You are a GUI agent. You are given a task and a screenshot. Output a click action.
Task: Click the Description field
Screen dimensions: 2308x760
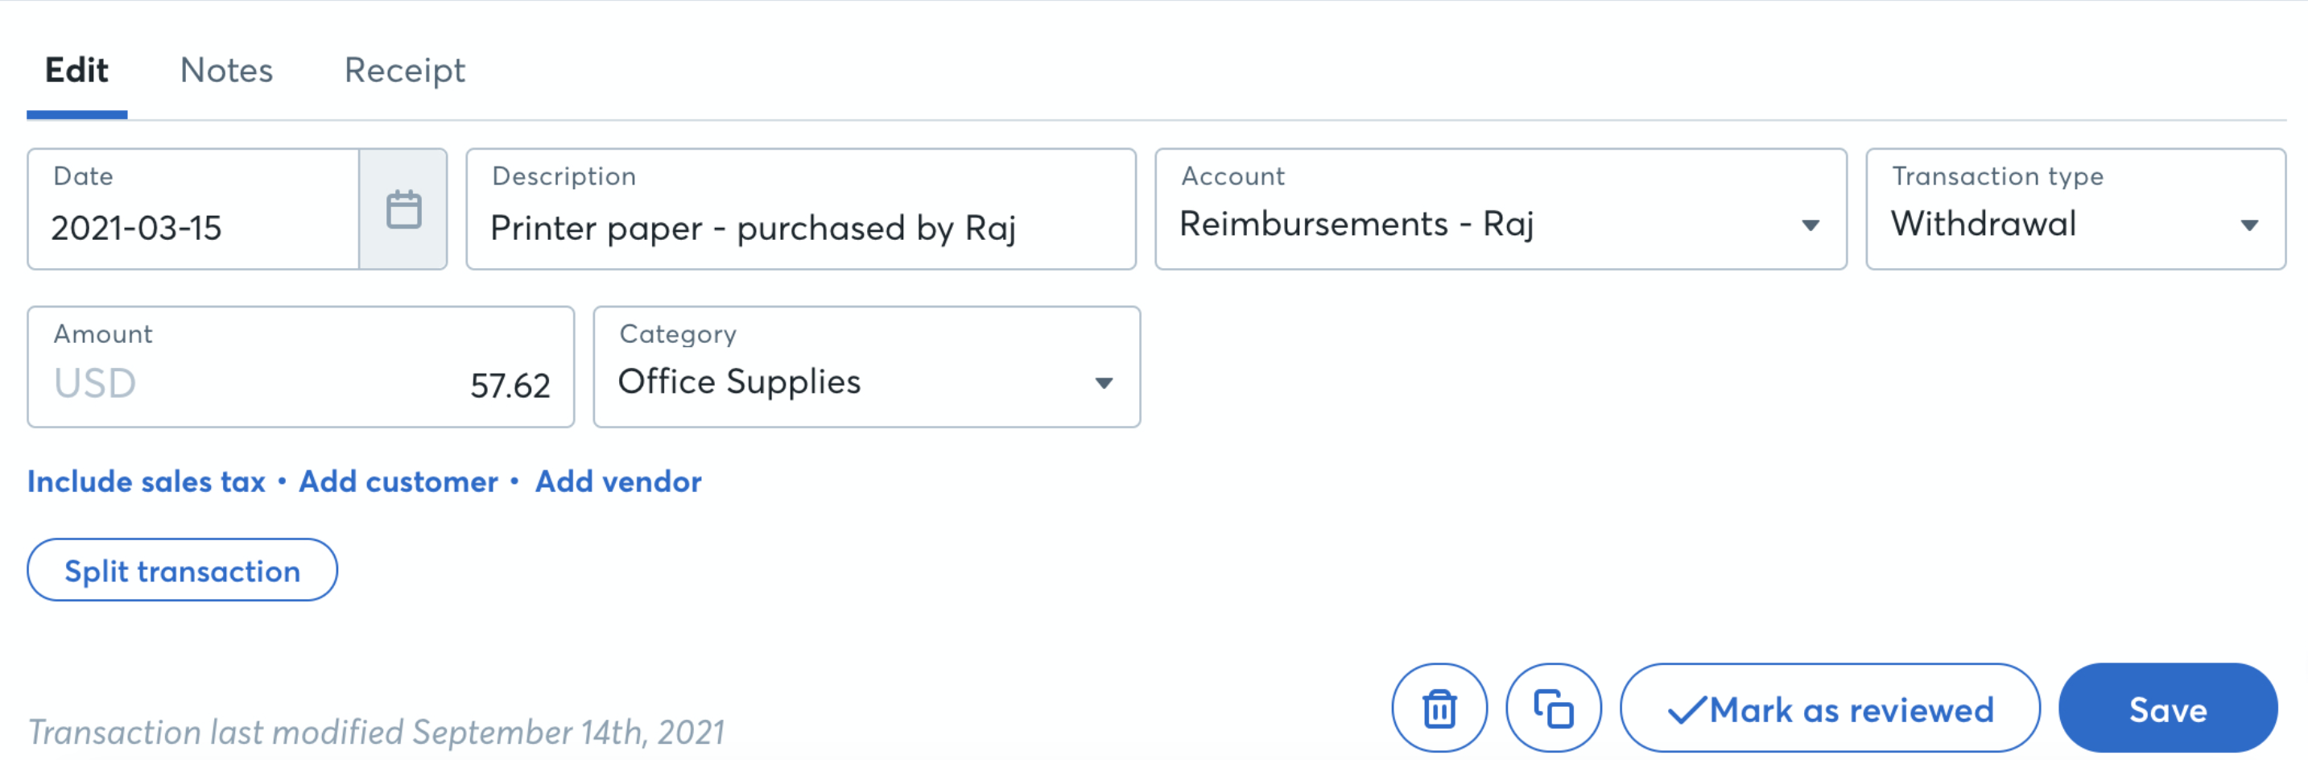coord(798,228)
